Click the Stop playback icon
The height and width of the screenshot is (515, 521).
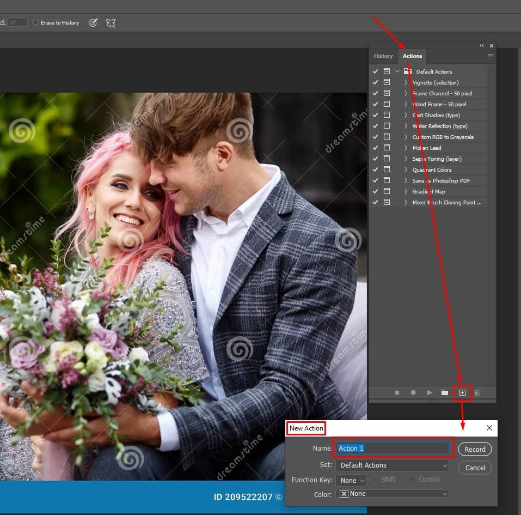coord(397,392)
